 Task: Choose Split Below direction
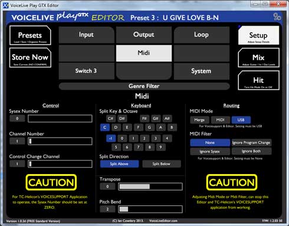162,164
